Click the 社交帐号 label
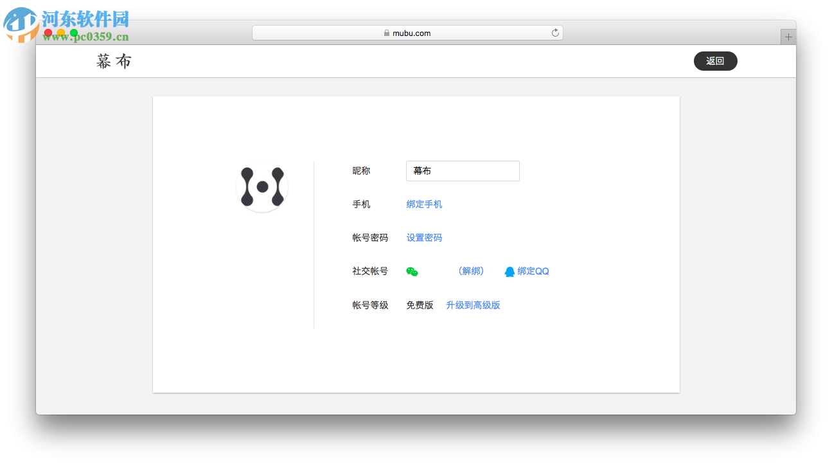This screenshot has height=466, width=832. (x=370, y=271)
